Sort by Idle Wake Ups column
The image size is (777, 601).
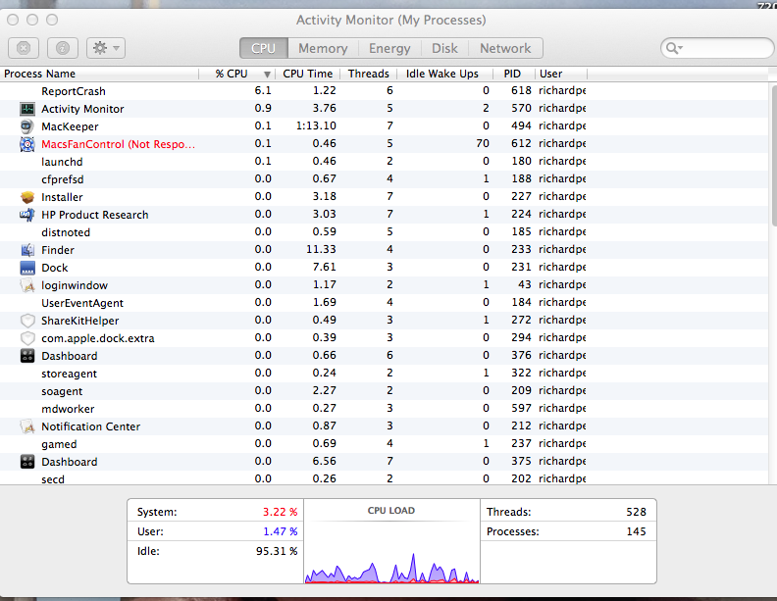pos(442,74)
